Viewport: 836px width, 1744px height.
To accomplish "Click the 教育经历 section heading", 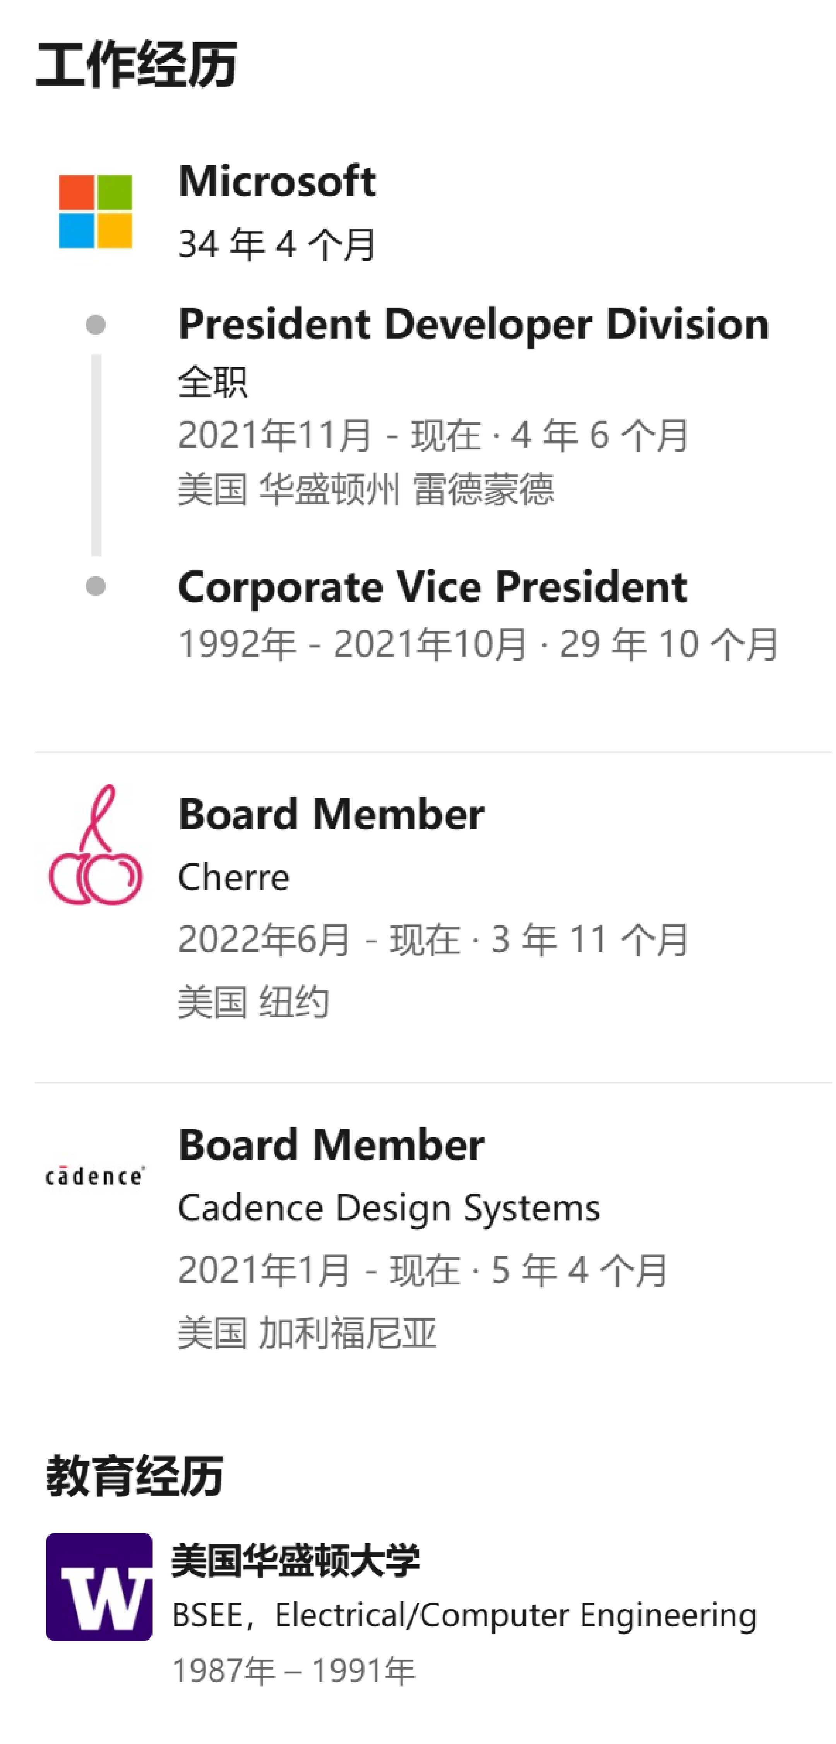I will coord(135,1475).
